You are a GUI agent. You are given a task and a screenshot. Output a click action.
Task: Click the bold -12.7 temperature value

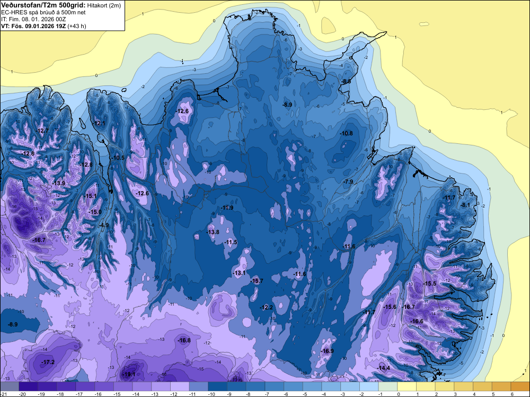pos(42,131)
